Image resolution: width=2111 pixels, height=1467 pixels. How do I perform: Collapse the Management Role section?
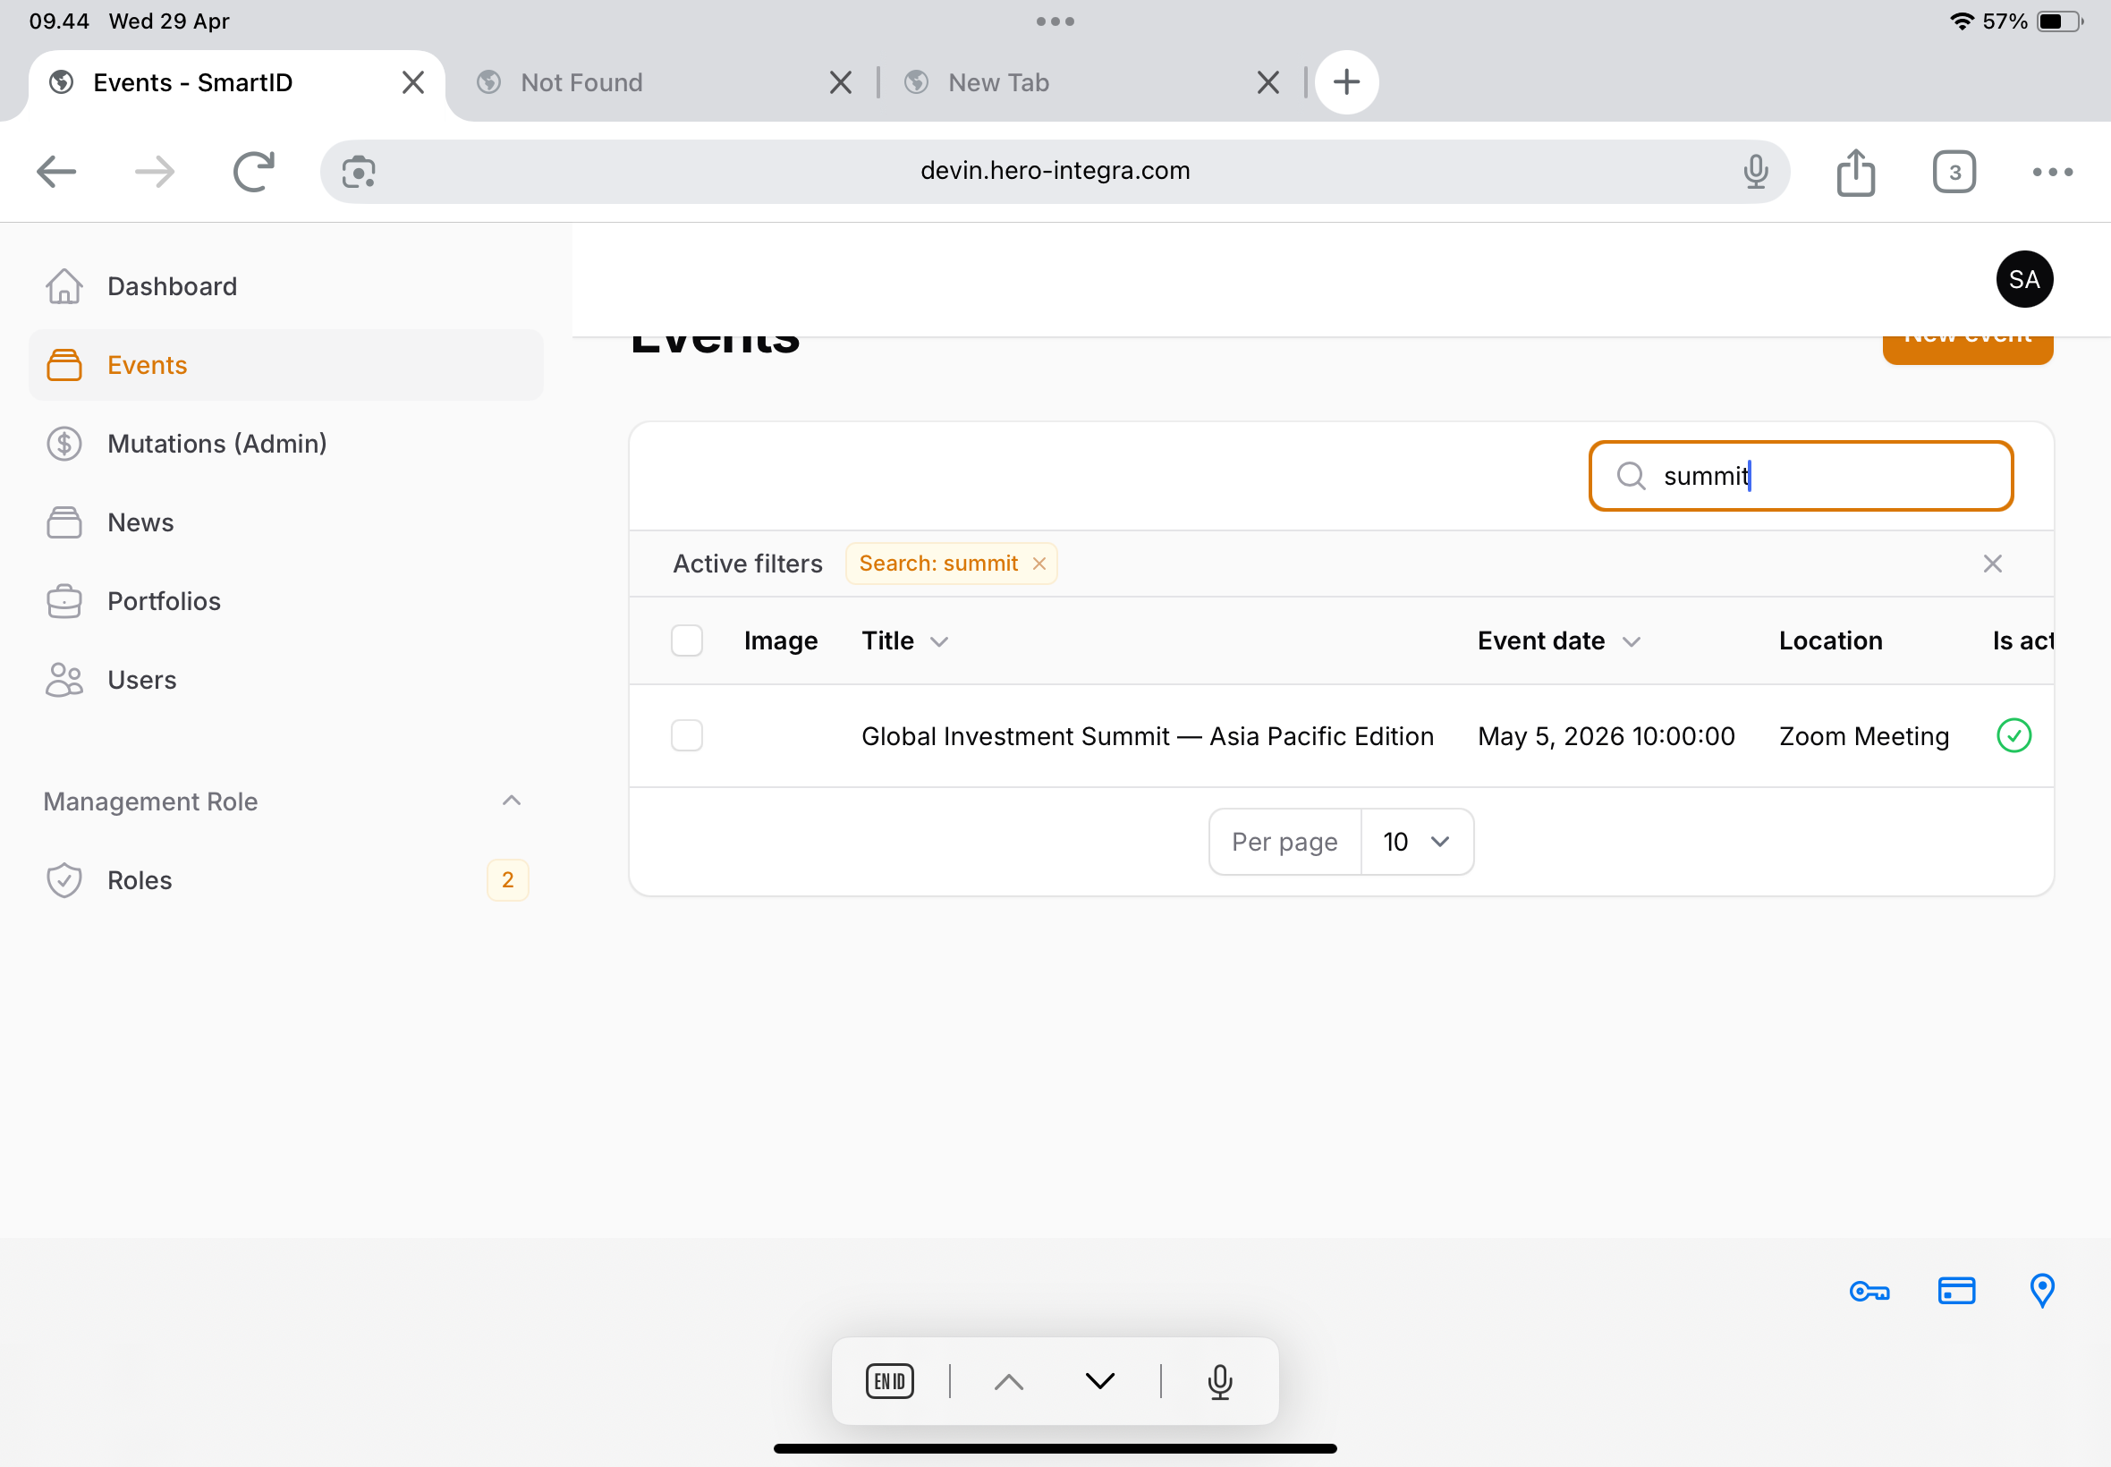pos(512,801)
